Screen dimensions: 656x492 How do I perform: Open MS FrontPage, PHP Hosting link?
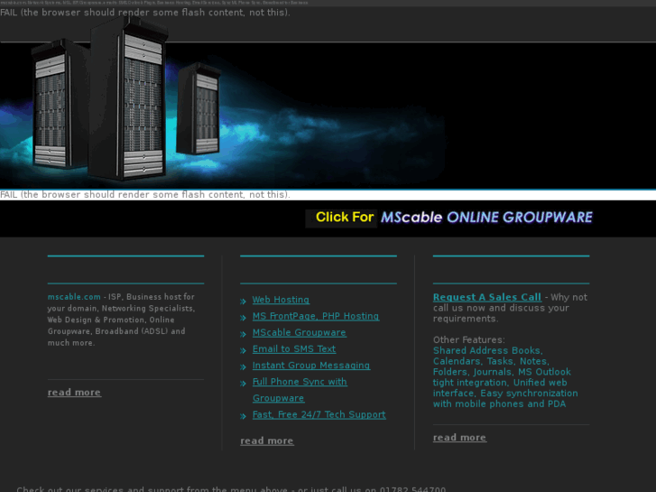[316, 316]
